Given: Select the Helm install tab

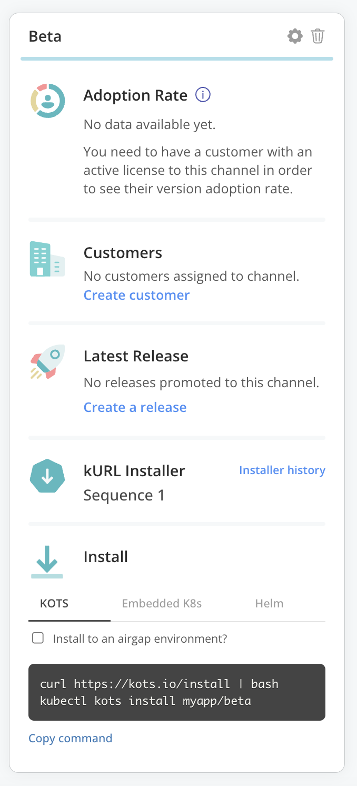Looking at the screenshot, I should coord(269,603).
